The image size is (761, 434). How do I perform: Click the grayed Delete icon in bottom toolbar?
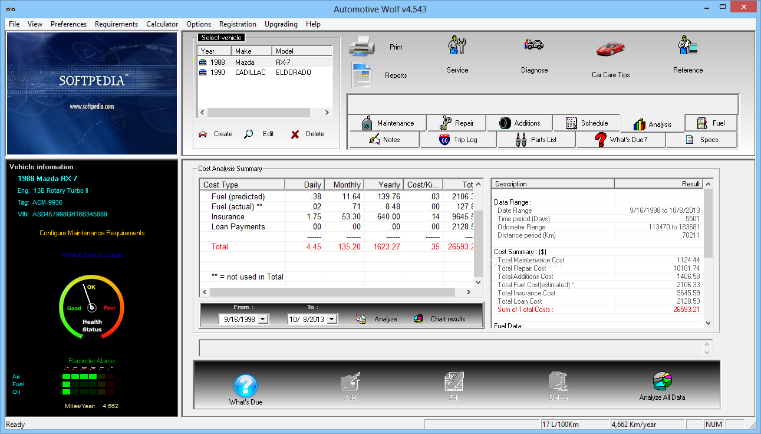coord(558,382)
